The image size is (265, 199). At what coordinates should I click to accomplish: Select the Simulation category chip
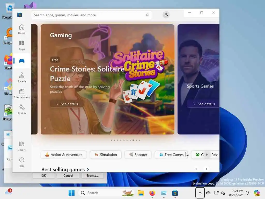[106, 155]
